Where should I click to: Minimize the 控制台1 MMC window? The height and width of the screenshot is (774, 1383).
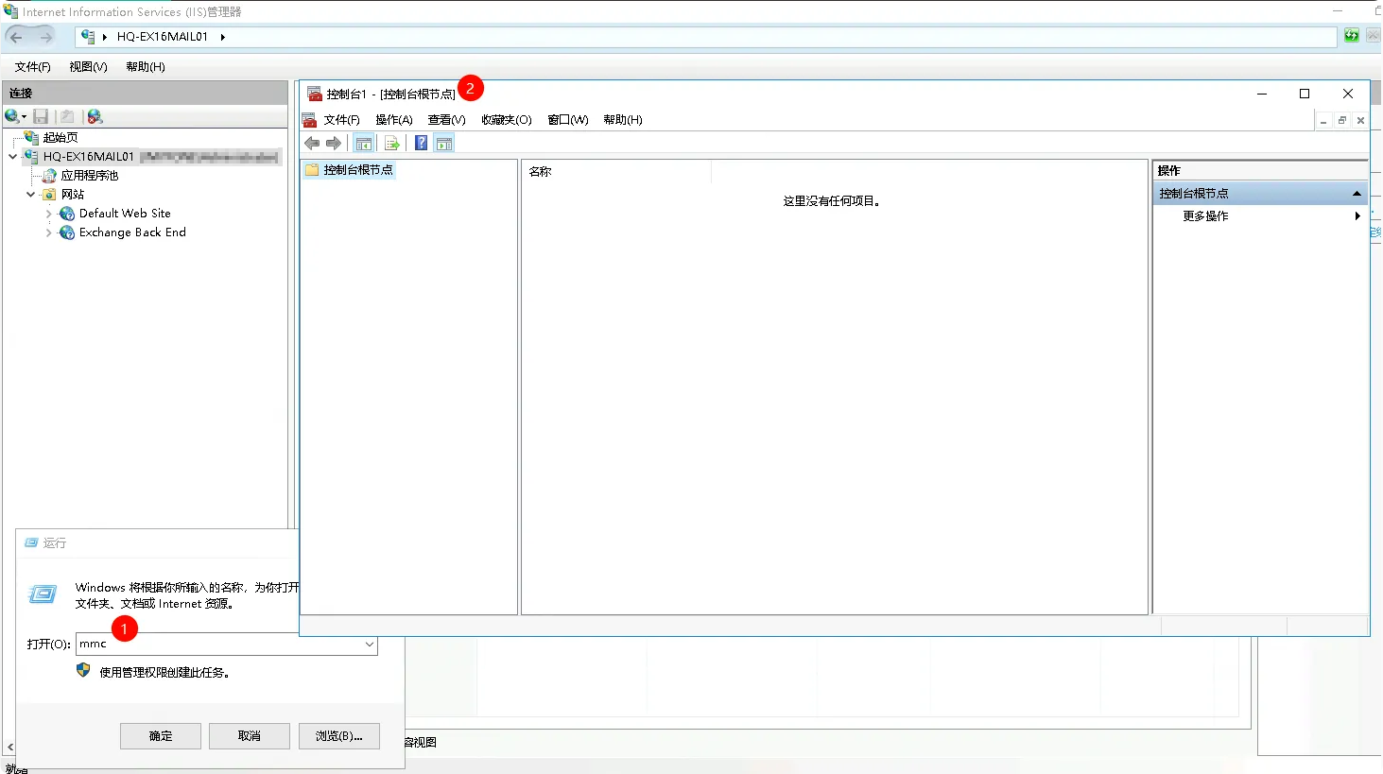coord(1262,94)
